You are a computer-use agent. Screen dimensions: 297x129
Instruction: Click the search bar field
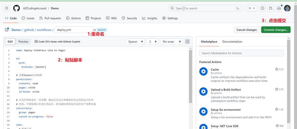pyautogui.click(x=205, y=8)
